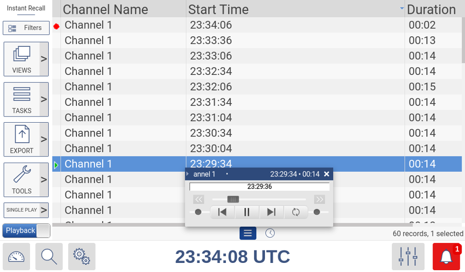Expand the VIEWS side menu arrow
This screenshot has height=272, width=465.
(x=44, y=59)
